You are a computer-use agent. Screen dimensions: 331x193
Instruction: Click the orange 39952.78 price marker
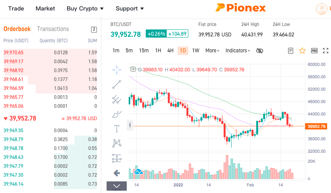(x=316, y=126)
